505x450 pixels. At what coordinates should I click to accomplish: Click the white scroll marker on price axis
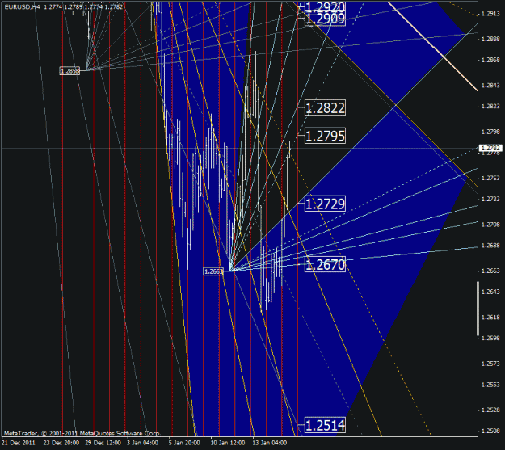pyautogui.click(x=478, y=309)
